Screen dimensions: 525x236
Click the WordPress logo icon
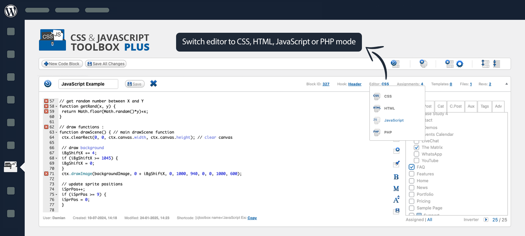pos(11,11)
